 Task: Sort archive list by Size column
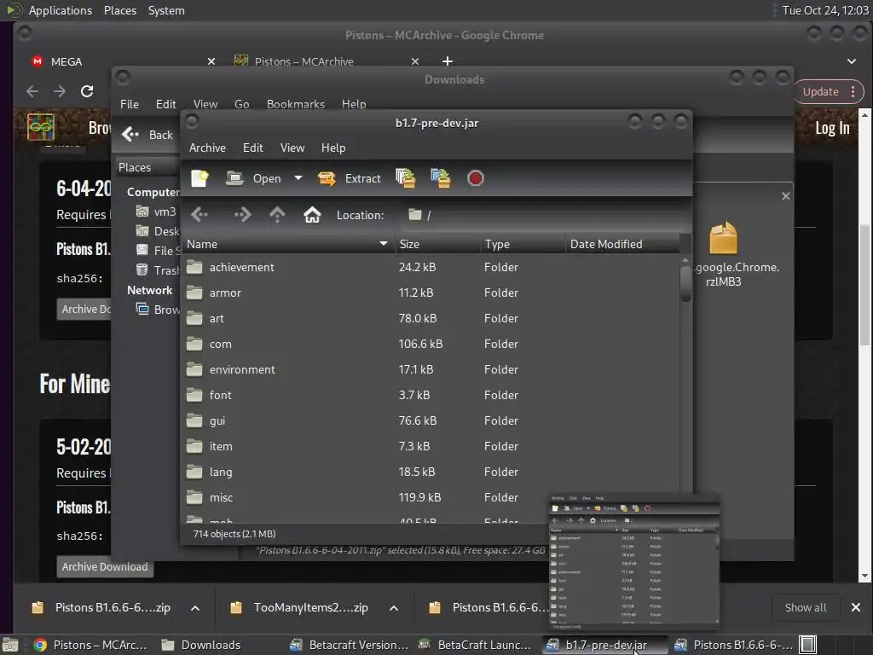tap(437, 244)
